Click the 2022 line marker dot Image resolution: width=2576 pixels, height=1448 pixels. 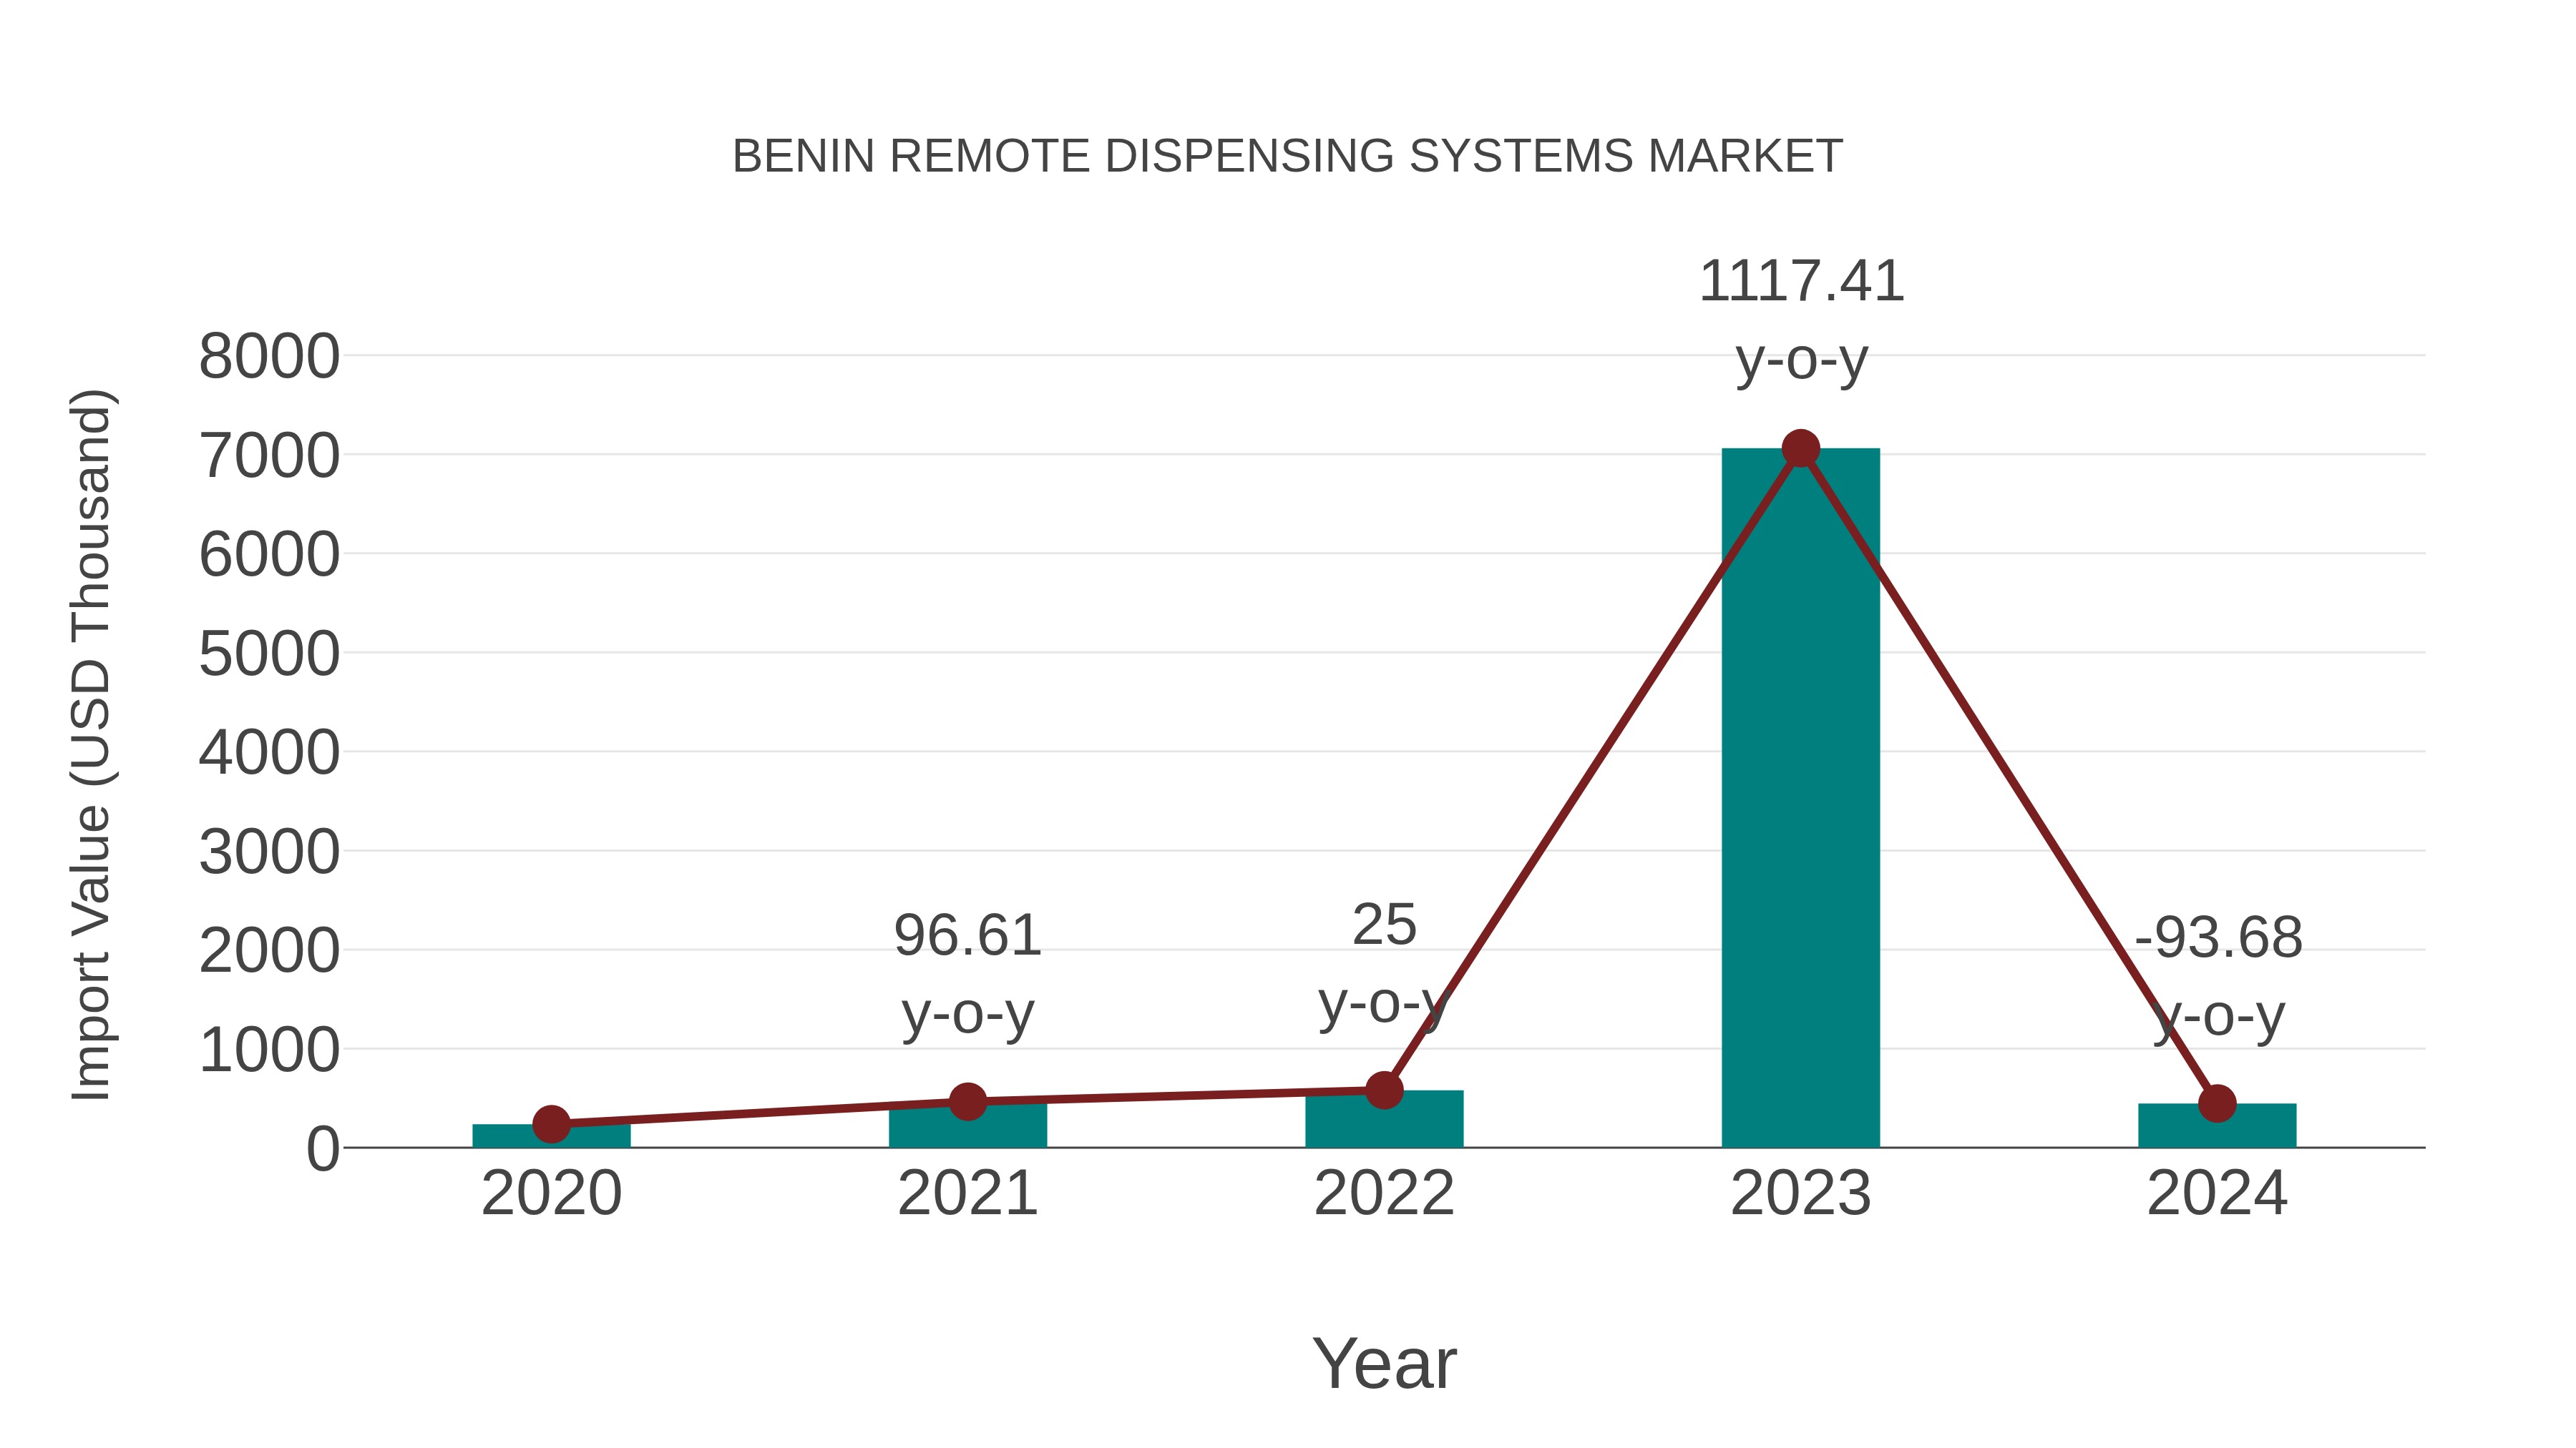[1384, 1090]
